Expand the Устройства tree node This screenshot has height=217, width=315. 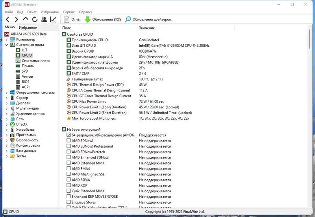[x=7, y=130]
